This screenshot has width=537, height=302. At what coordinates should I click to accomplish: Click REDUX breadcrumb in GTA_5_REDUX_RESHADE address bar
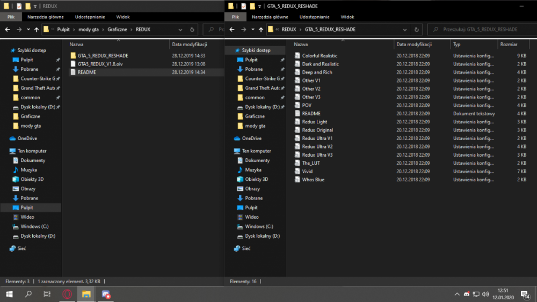(289, 30)
